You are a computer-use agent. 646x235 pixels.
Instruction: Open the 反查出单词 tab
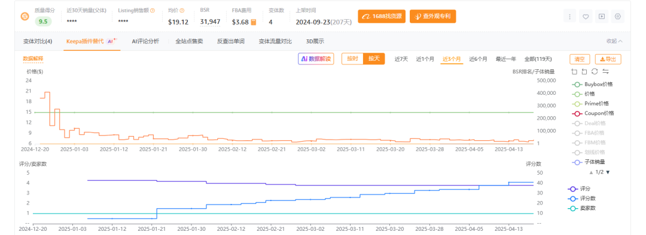[231, 41]
